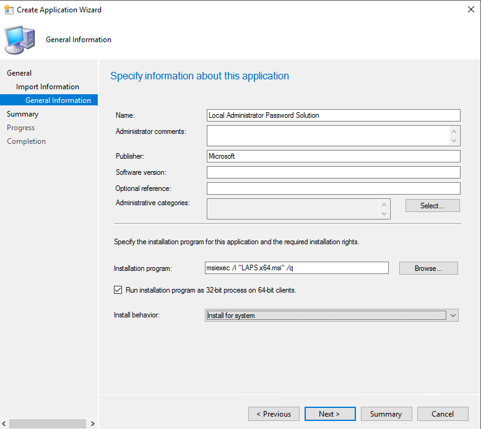
Task: Cancel the wizard
Action: tap(442, 414)
